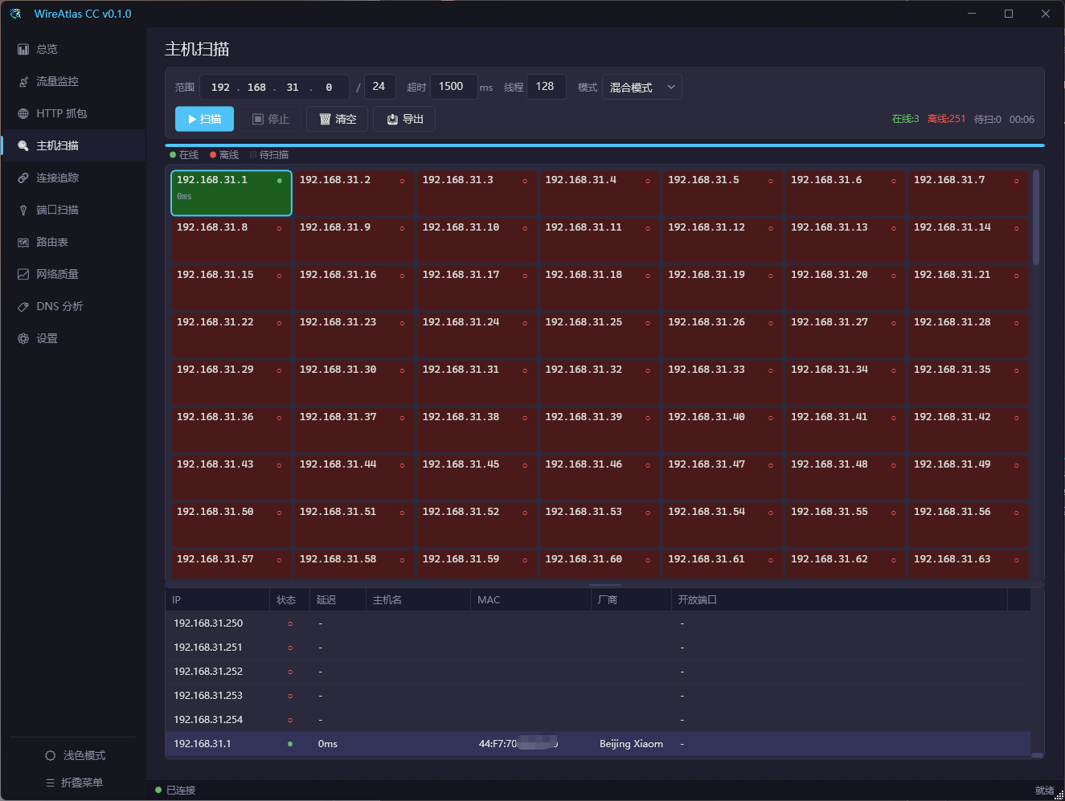Select the host card 192.168.31.32
1065x801 pixels.
point(600,382)
